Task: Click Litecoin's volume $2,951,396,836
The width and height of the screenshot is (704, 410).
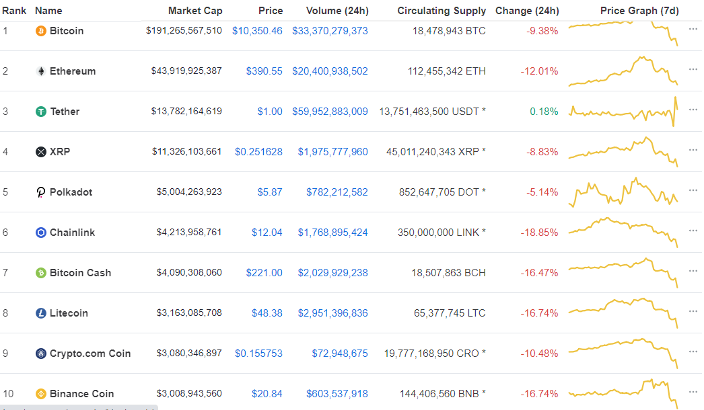Action: point(333,313)
